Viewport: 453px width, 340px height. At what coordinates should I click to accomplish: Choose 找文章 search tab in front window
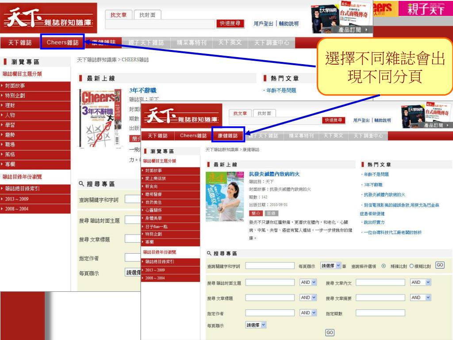tap(240, 113)
